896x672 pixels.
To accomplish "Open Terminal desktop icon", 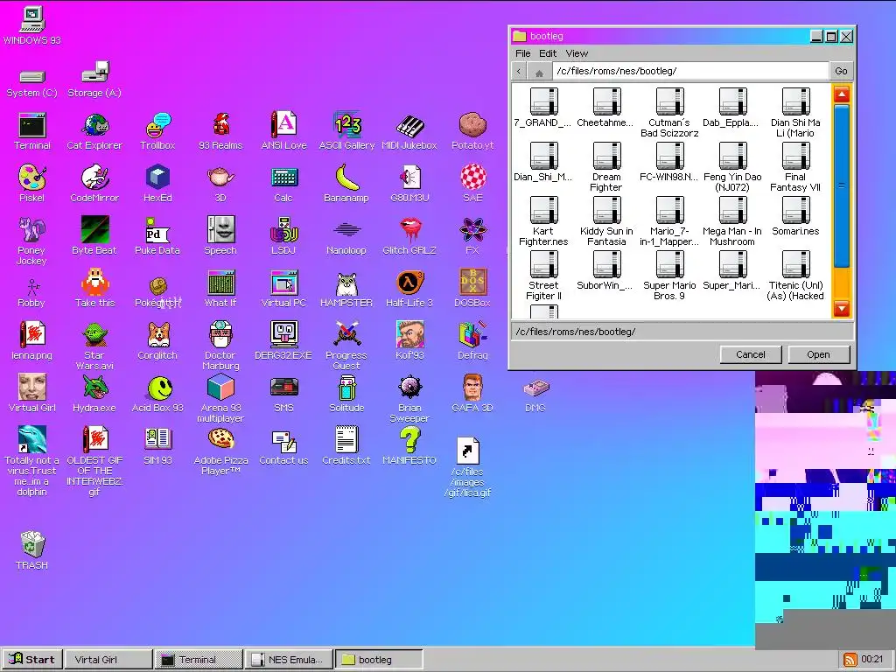I will pyautogui.click(x=32, y=132).
